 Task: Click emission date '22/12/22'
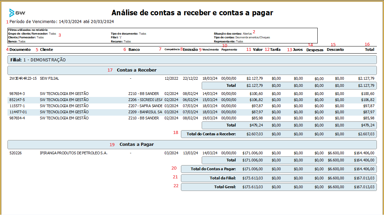coord(190,79)
